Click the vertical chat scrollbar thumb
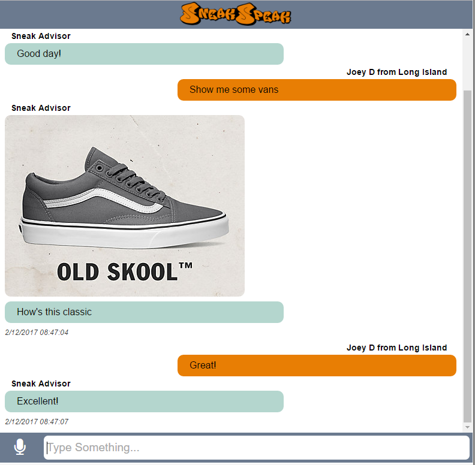The image size is (475, 465). coord(467,256)
